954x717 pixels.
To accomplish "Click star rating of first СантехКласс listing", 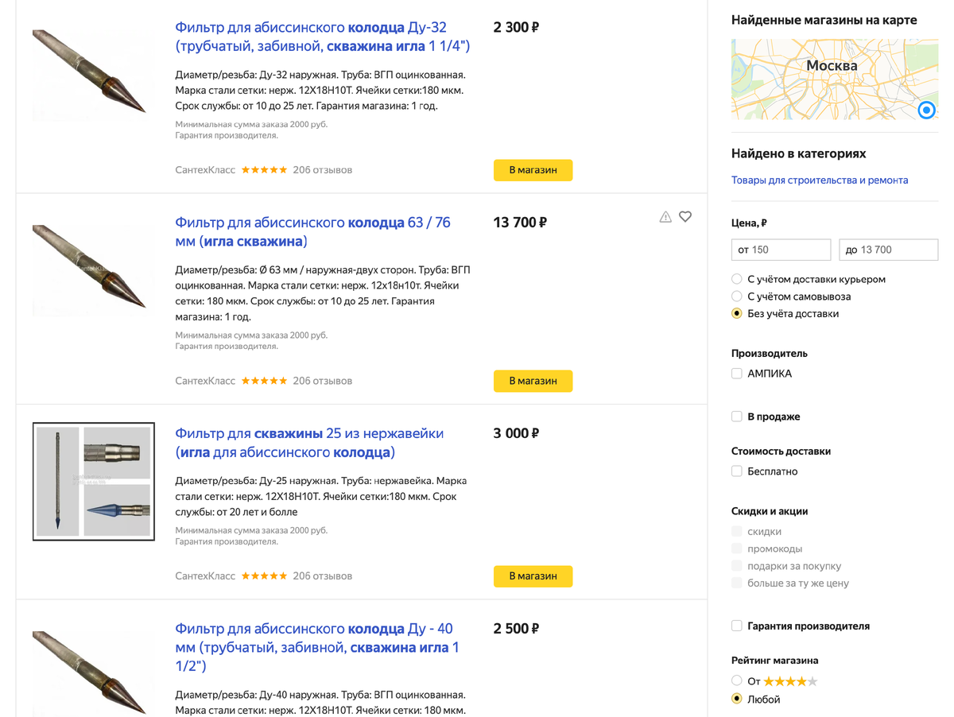I will coord(264,170).
